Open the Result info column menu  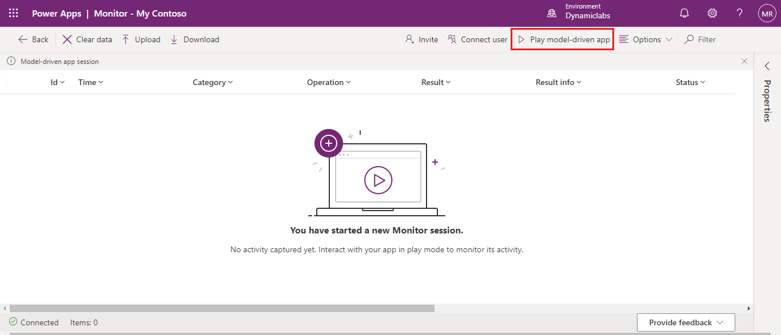(558, 82)
